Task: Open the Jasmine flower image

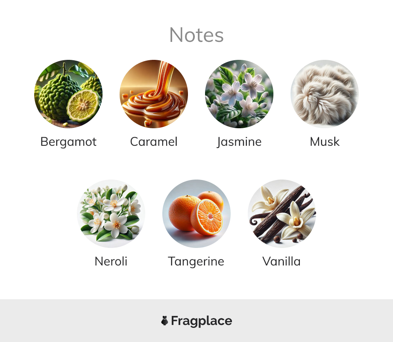Action: point(239,94)
